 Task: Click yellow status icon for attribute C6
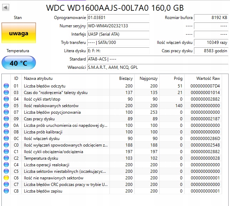[6, 178]
